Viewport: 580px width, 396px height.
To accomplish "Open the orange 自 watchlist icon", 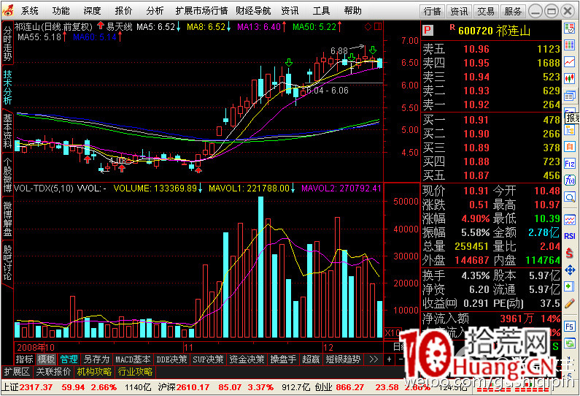I will point(570,147).
